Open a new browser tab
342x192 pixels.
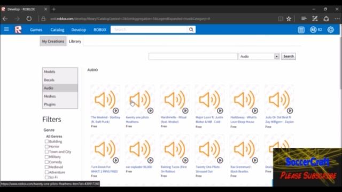53,9
